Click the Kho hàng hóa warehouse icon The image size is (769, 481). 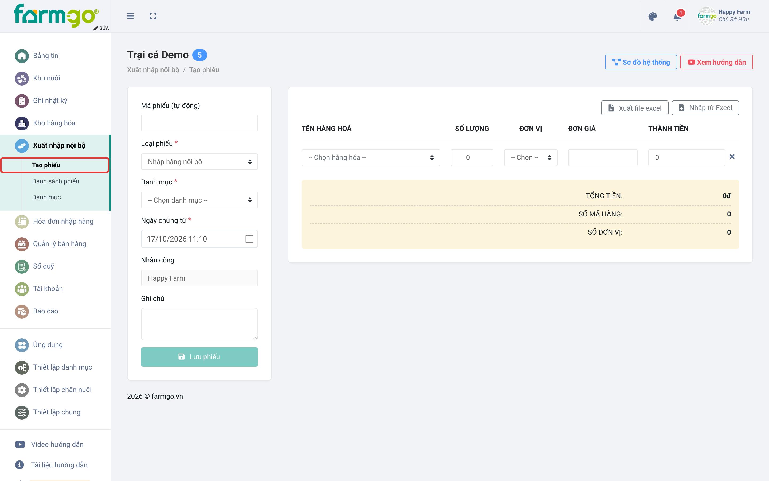[x=22, y=123]
